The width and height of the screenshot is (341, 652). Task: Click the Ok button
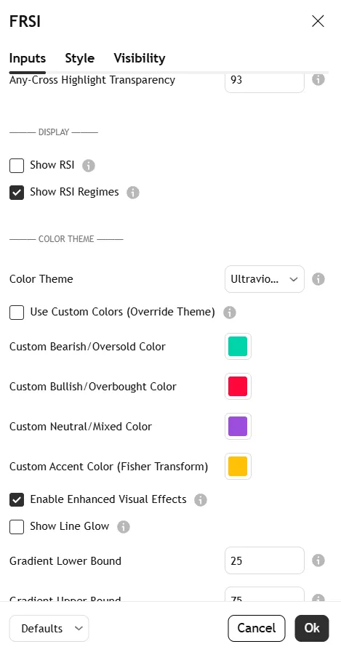(312, 628)
